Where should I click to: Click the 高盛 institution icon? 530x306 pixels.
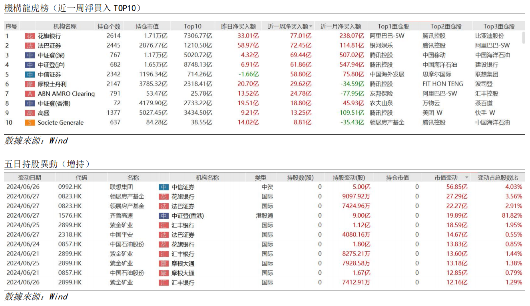coord(30,113)
